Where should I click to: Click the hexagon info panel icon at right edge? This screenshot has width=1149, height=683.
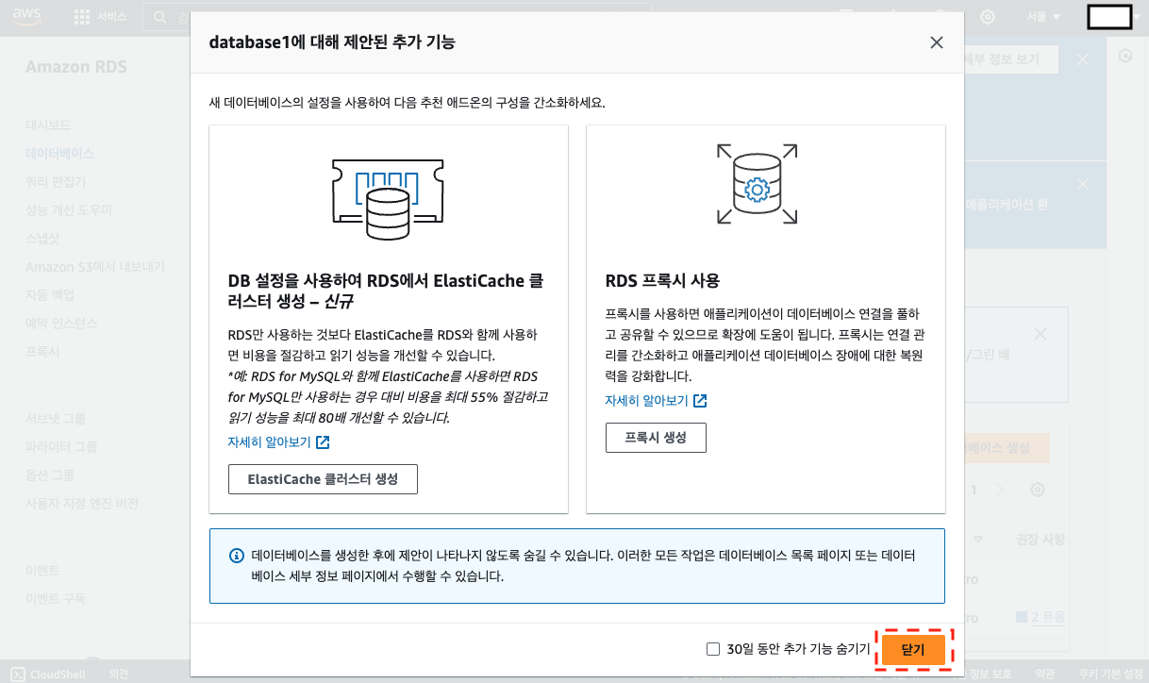tap(1124, 57)
